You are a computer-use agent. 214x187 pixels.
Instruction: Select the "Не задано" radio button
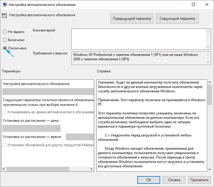5,32
